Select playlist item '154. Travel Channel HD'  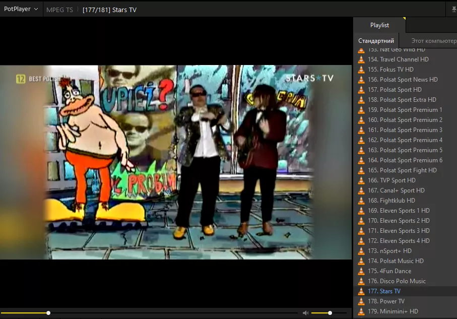[405, 59]
